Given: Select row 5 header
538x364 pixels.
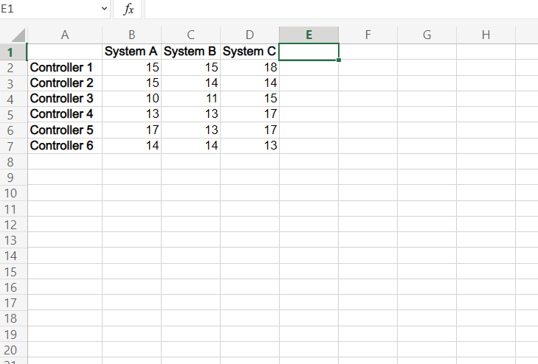Looking at the screenshot, I should point(13,115).
